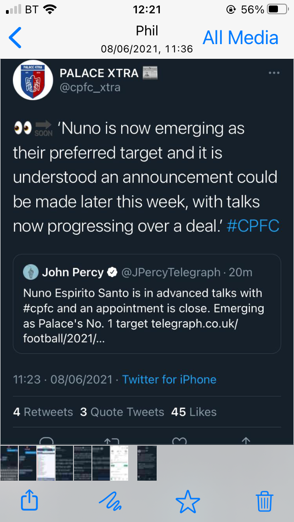294x522 pixels.
Task: Tap the #CPFC hashtag
Action: 253,227
